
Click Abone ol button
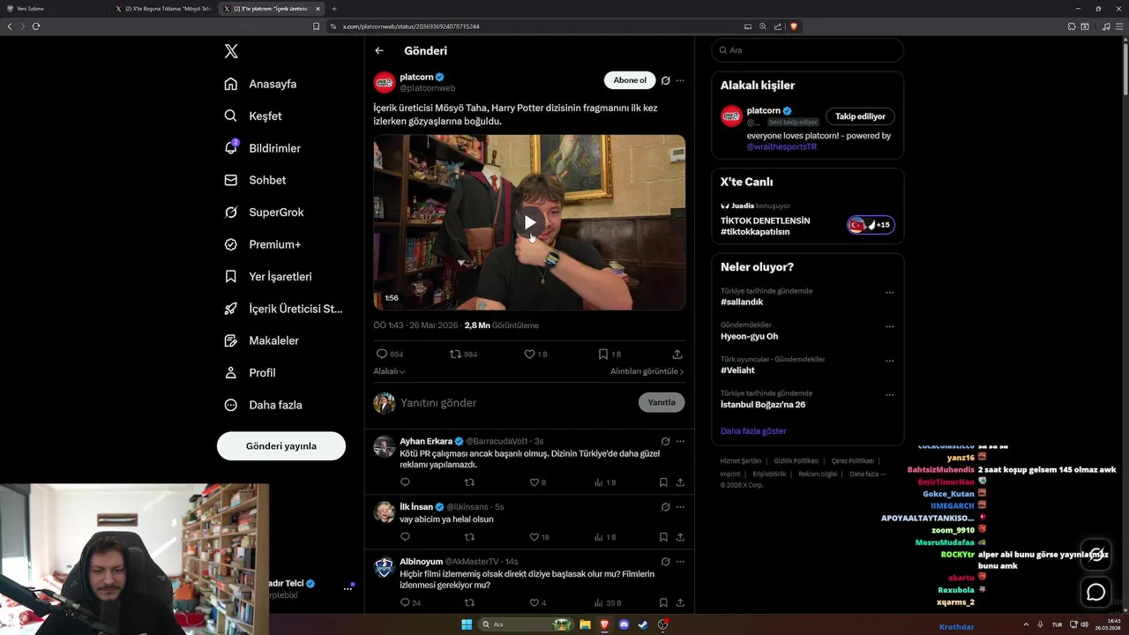(x=630, y=80)
